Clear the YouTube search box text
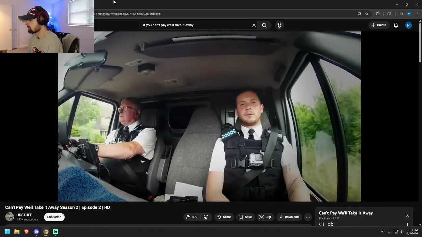 (x=254, y=25)
